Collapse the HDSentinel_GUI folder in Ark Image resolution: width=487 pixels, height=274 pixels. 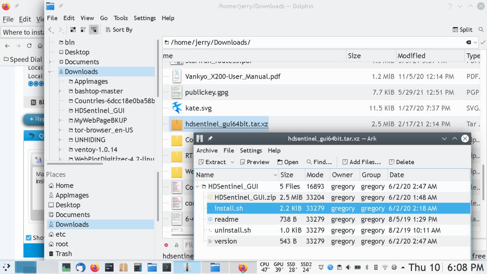(x=198, y=186)
